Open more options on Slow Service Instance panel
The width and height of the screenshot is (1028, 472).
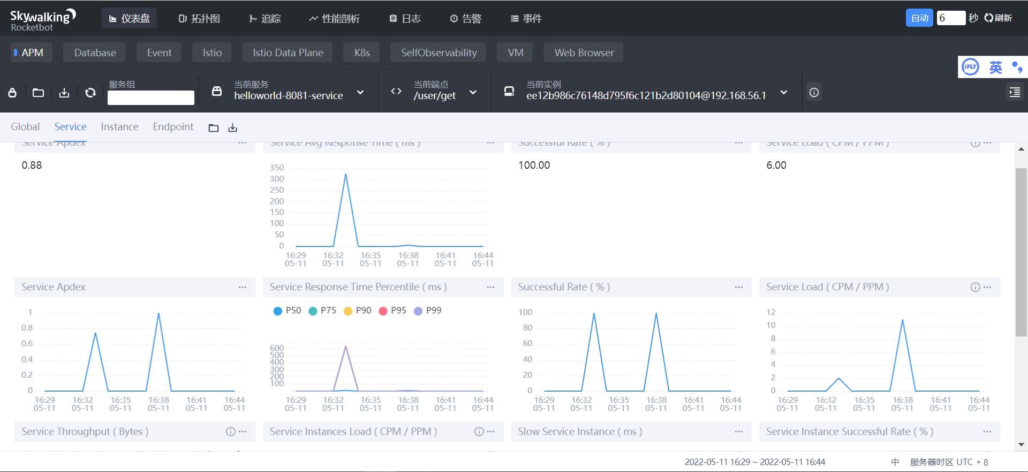739,432
